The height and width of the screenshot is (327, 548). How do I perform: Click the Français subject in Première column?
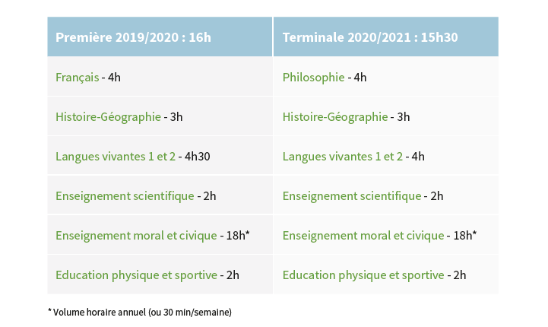[78, 78]
